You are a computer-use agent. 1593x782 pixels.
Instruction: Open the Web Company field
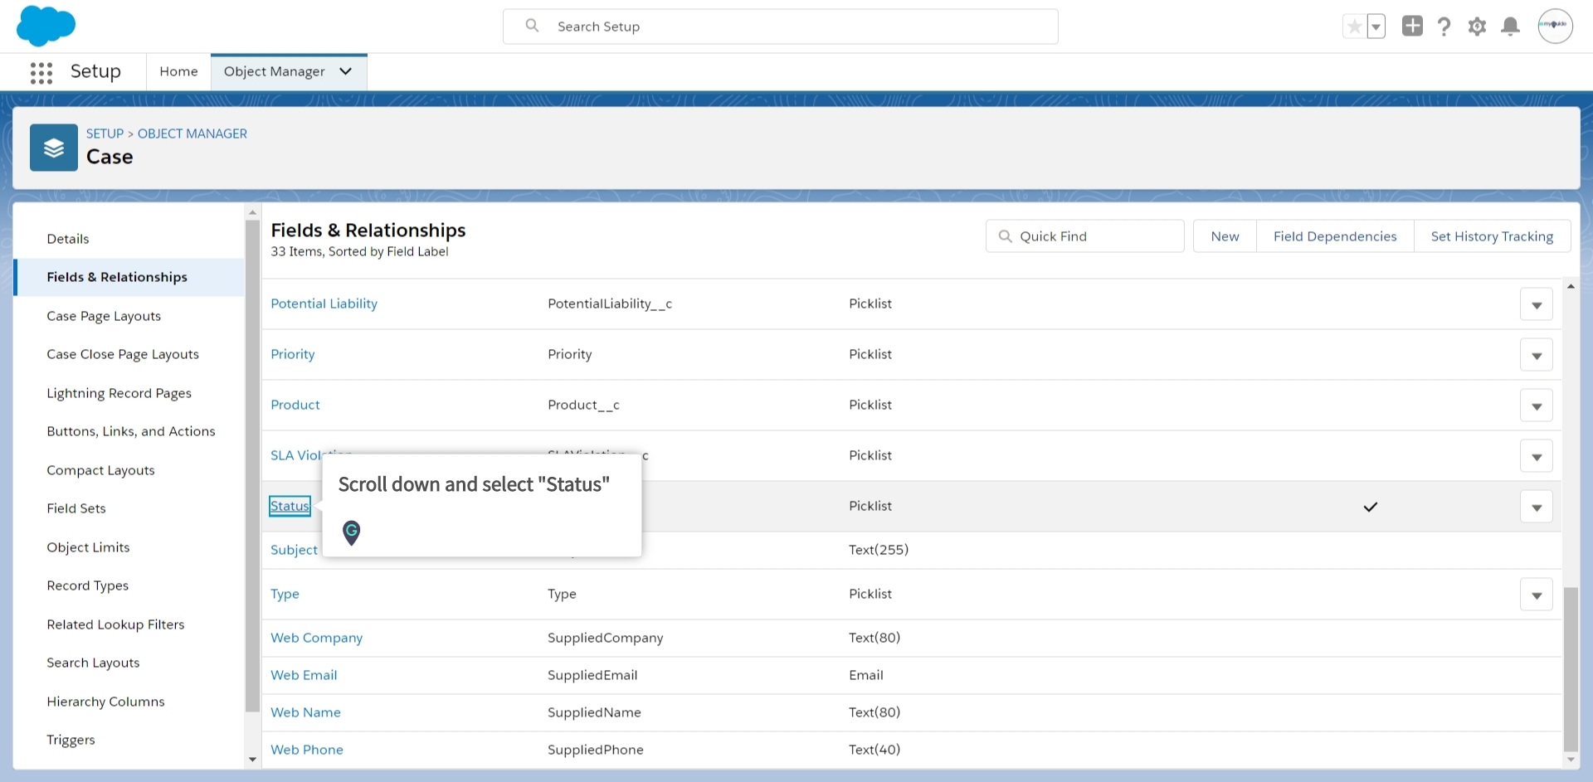(316, 638)
